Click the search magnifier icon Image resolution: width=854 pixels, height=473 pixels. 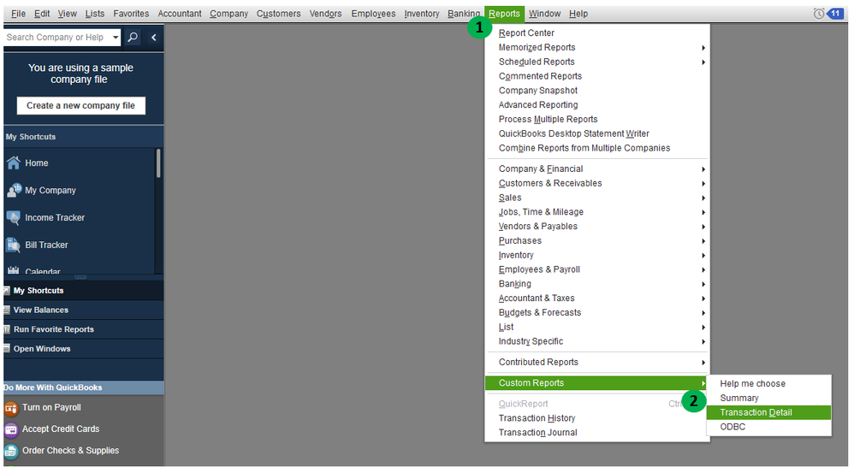(133, 37)
